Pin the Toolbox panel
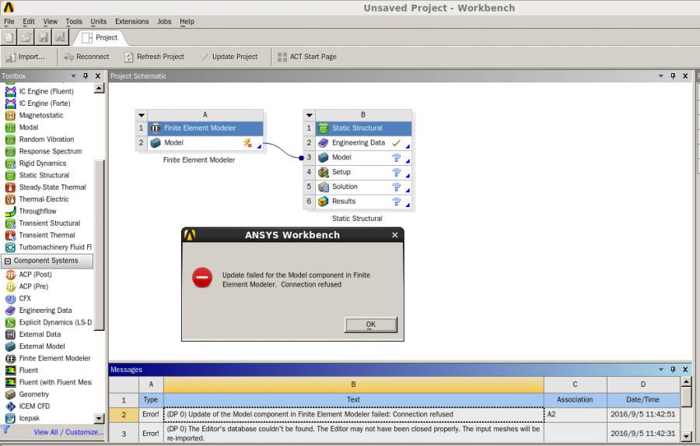Viewport: 700px width, 446px height. point(86,76)
